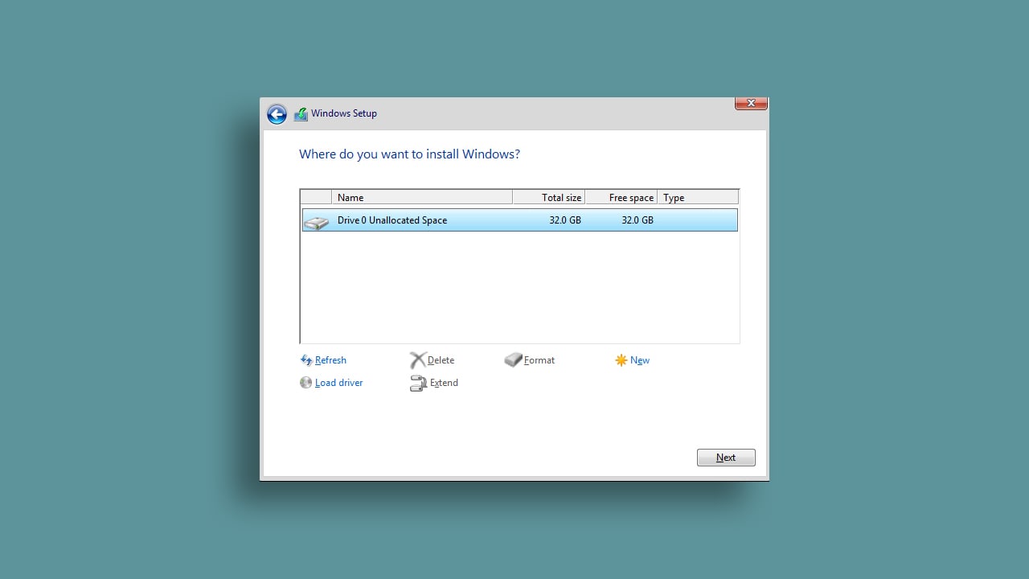Open the Delete partition link
This screenshot has height=579, width=1029.
coord(441,360)
